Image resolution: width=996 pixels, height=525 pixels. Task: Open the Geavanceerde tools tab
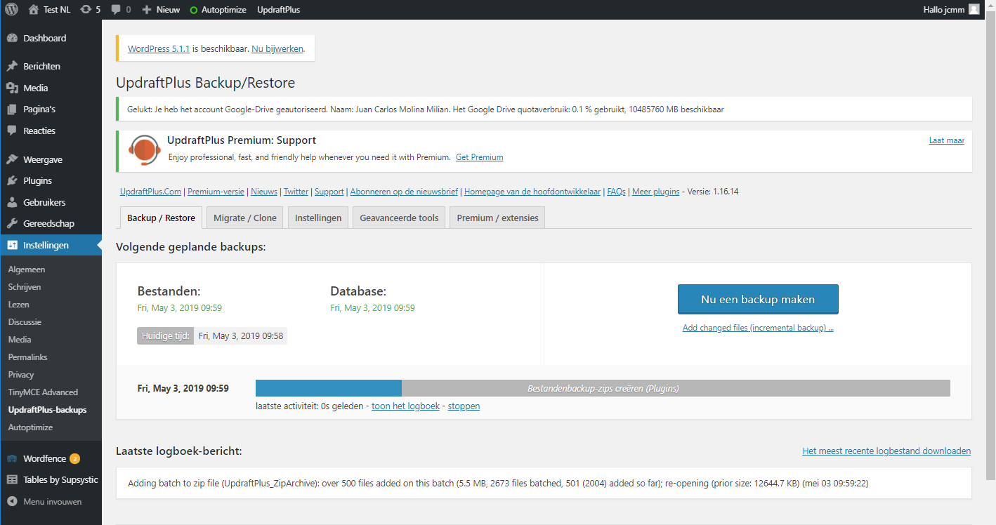click(x=399, y=218)
